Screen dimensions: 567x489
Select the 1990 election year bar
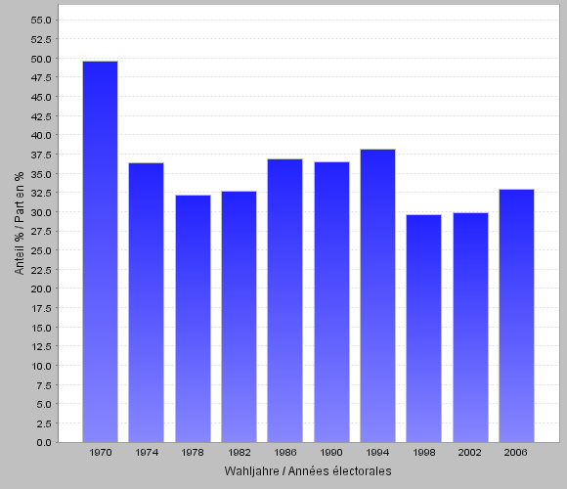click(331, 302)
